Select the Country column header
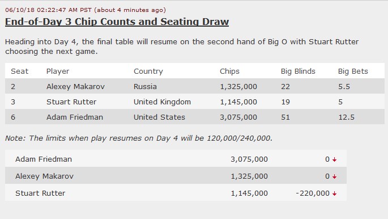Viewport: 388px width, 219px height. (148, 71)
